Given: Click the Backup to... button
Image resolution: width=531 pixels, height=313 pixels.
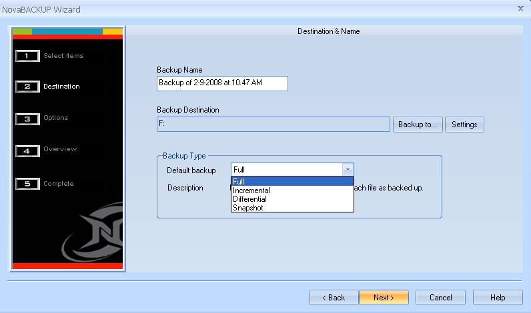Looking at the screenshot, I should 418,125.
